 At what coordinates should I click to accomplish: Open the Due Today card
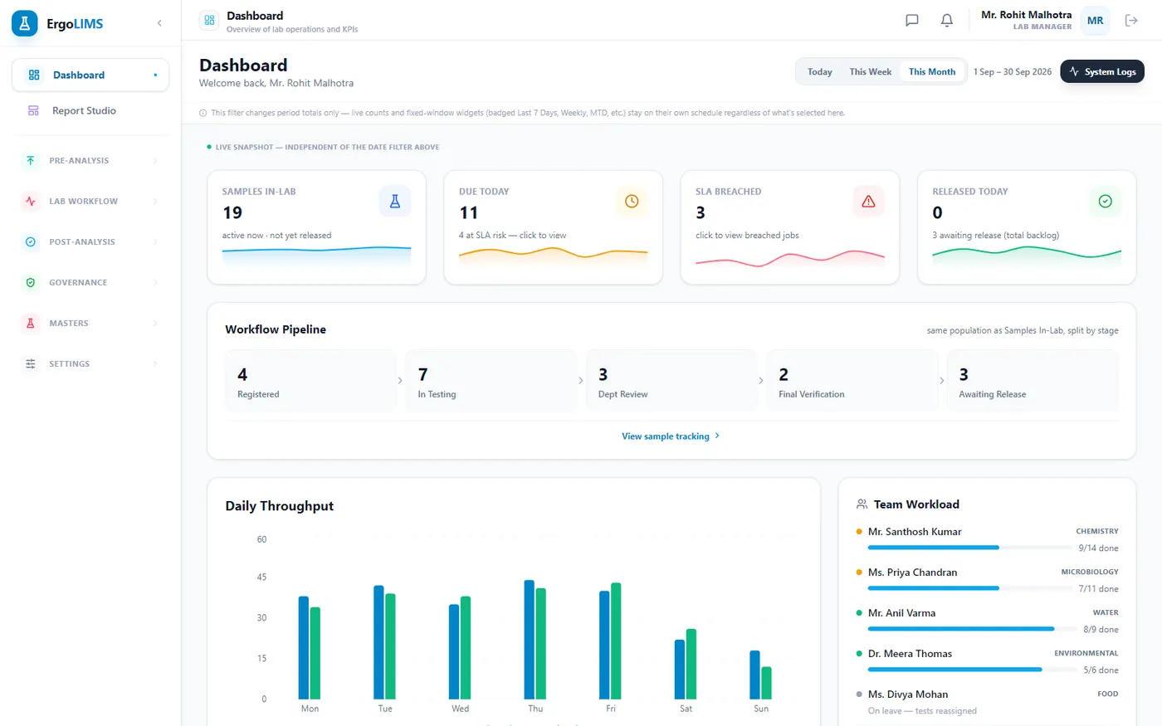[553, 227]
